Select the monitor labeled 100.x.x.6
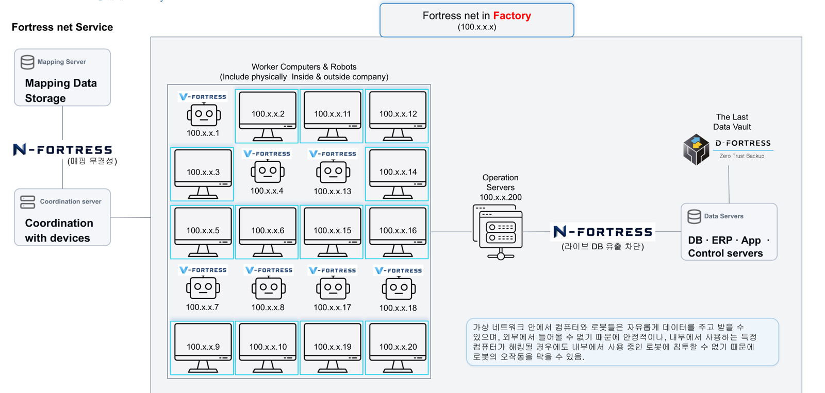 [268, 232]
